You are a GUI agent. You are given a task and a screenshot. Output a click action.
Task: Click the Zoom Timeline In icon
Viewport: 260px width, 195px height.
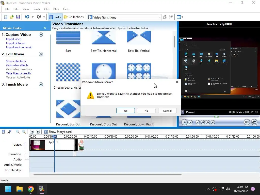pyautogui.click(x=18, y=132)
